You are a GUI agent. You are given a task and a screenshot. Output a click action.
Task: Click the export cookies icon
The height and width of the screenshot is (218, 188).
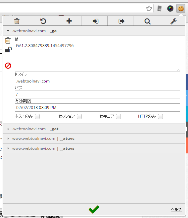click(121, 21)
